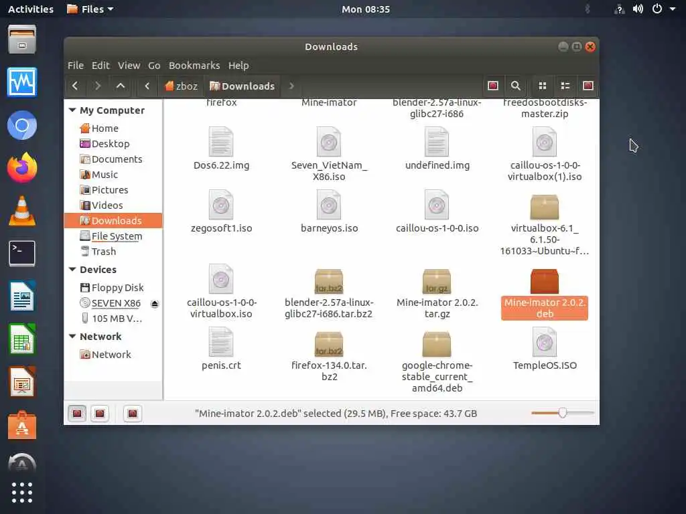Open the Bookmarks menu

(194, 66)
